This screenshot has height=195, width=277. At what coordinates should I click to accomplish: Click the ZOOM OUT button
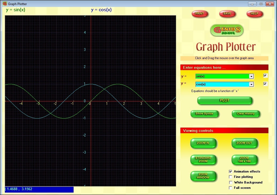point(244,143)
